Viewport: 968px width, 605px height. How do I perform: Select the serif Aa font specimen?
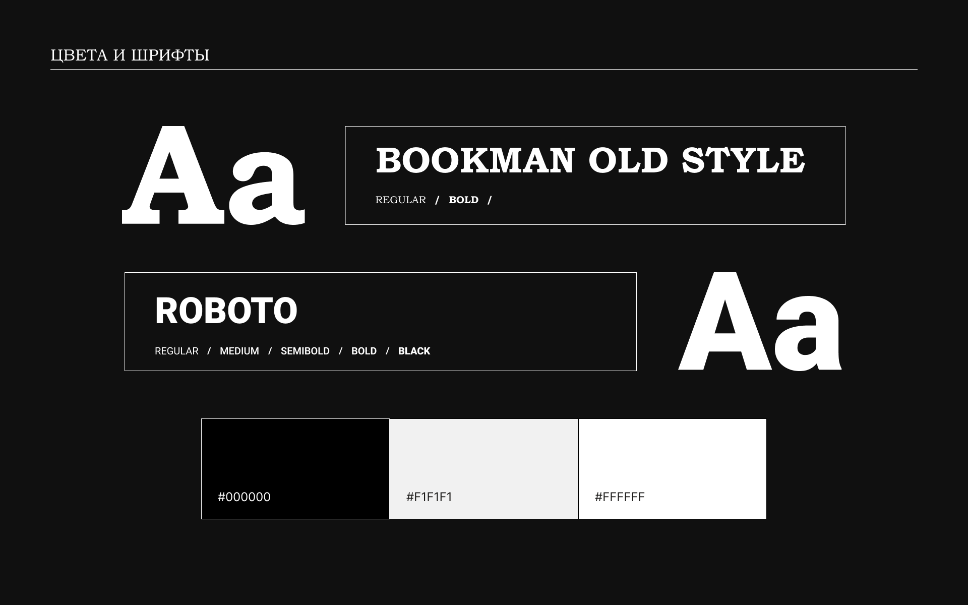[213, 175]
